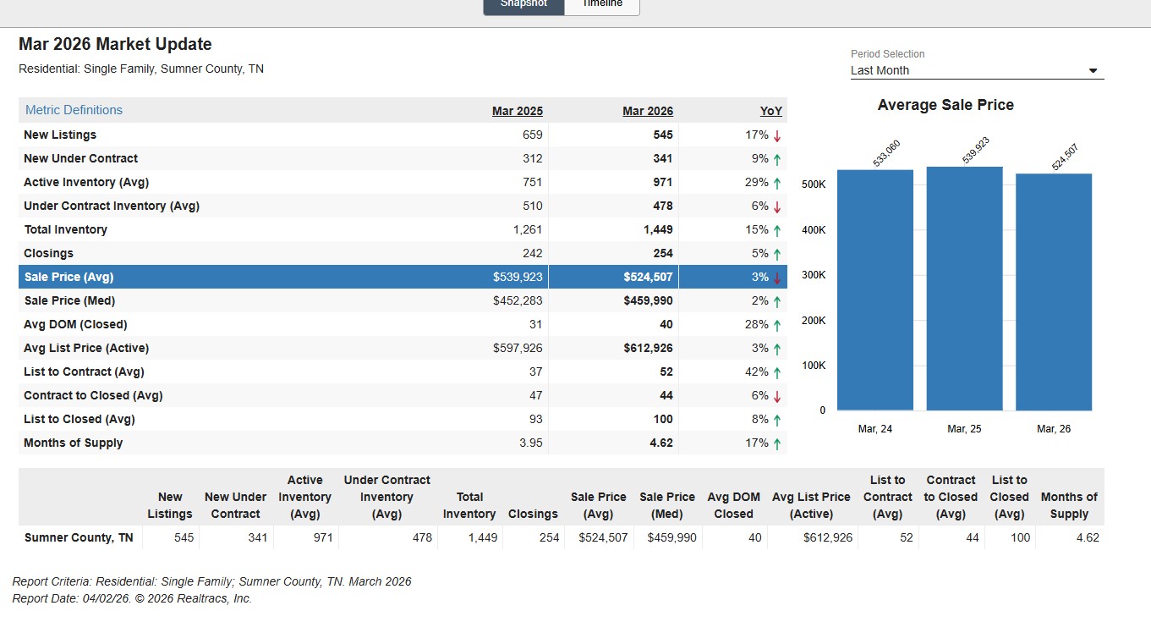This screenshot has width=1151, height=633.
Task: Click the Mar 2026 column header
Action: pos(647,111)
